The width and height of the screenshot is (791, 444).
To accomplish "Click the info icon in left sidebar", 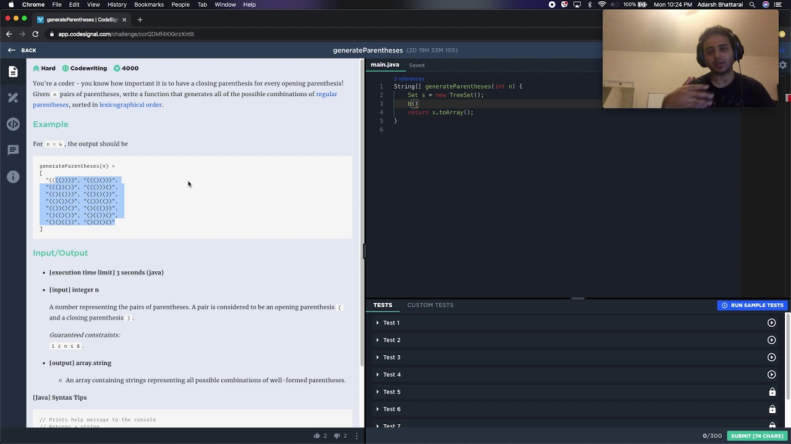I will (x=13, y=177).
